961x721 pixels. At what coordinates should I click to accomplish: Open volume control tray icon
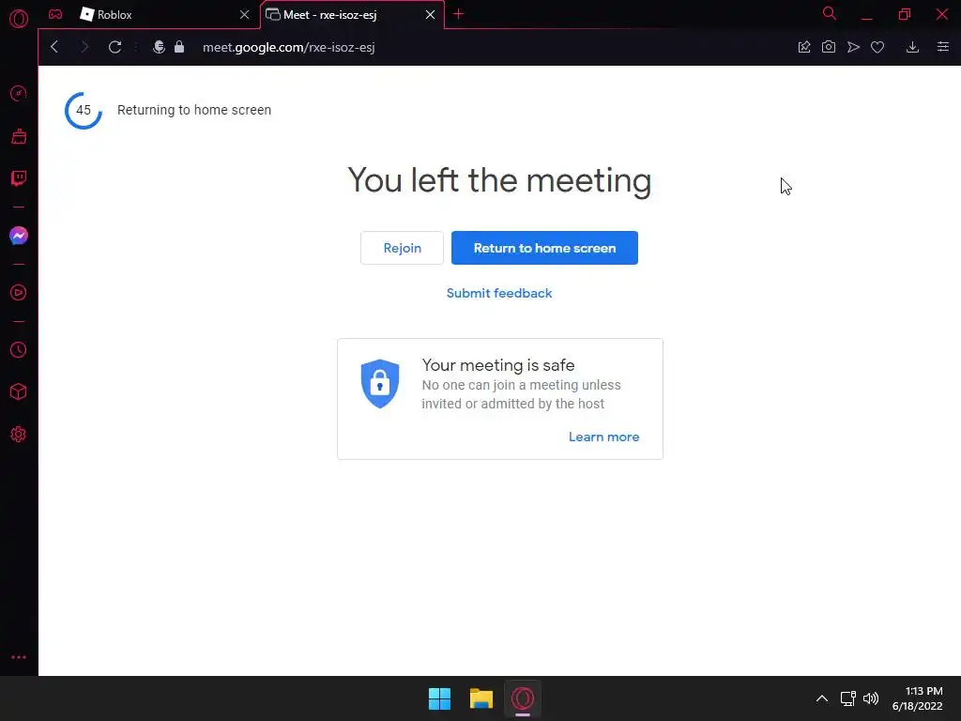click(871, 698)
